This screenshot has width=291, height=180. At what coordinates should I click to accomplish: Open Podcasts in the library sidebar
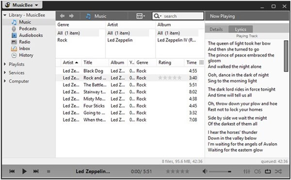pos(28,29)
